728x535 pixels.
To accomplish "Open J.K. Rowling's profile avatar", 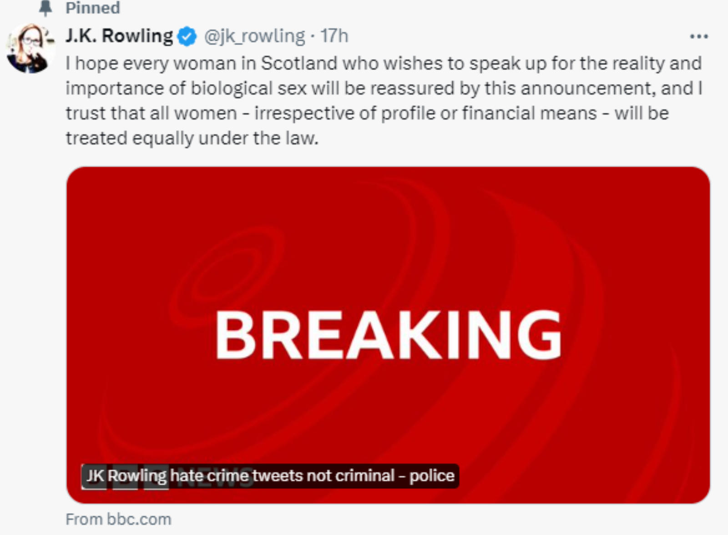I will pos(30,48).
